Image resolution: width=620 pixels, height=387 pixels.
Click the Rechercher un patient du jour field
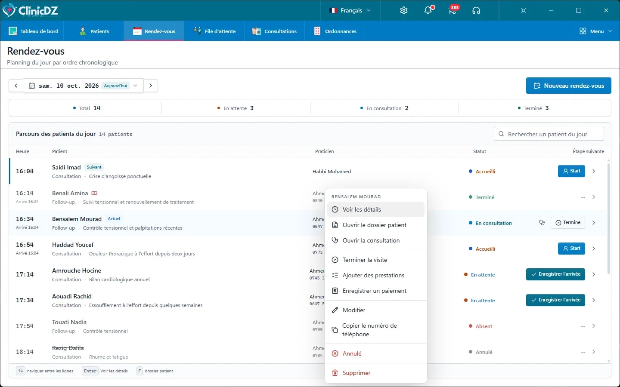(x=549, y=134)
